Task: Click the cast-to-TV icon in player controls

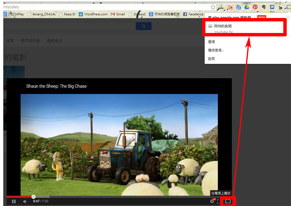Action: click(x=228, y=202)
